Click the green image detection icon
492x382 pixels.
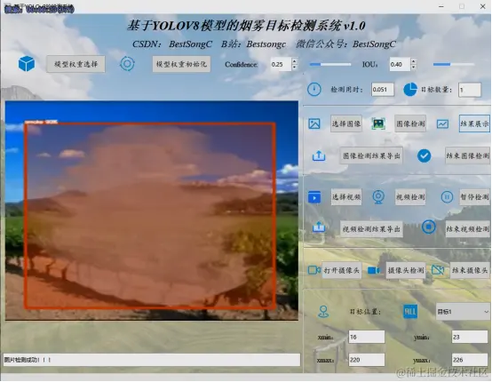[x=378, y=123]
